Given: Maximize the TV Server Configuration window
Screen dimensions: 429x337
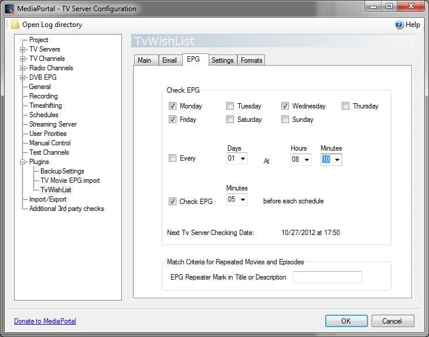Looking at the screenshot, I should coord(389,6).
